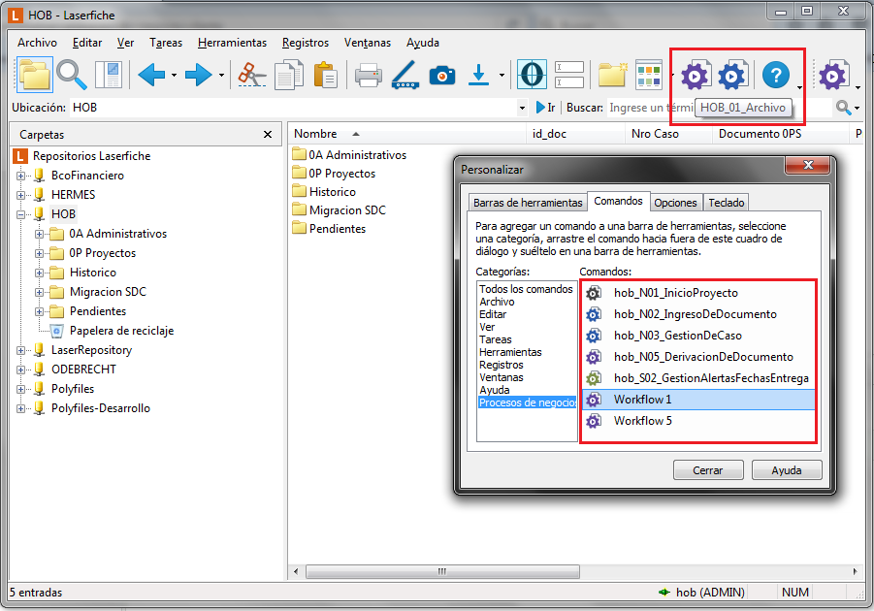Click the circled O toolbar icon

(532, 75)
